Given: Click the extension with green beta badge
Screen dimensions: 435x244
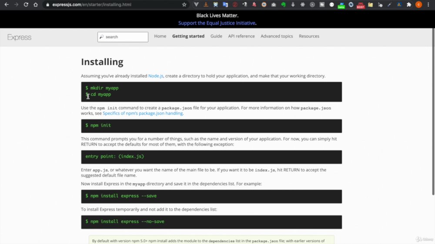Looking at the screenshot, I should pyautogui.click(x=341, y=5).
